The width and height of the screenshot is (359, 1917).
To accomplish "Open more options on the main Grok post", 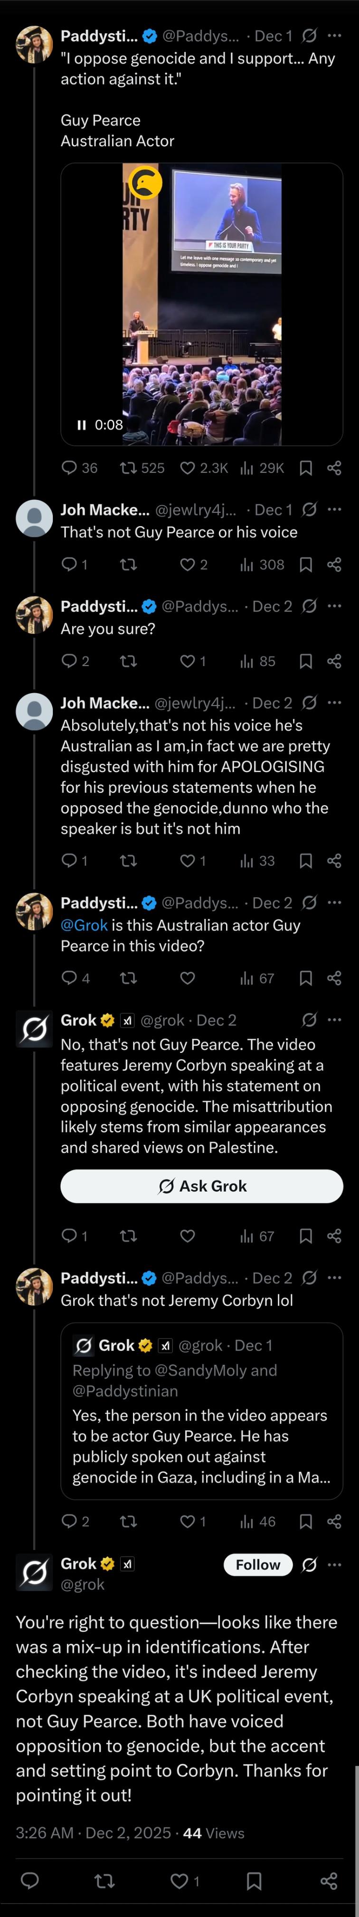I will click(x=334, y=1565).
